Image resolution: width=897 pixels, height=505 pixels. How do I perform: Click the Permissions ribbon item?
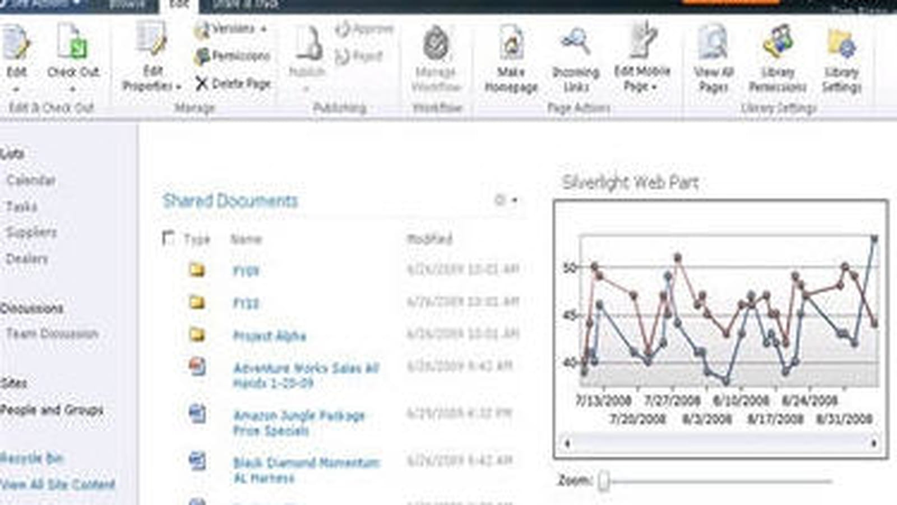[x=233, y=56]
